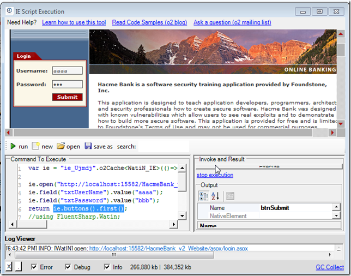This screenshot has width=351, height=276.
Task: Click the browser vertical scrollbar thumb
Action: 341,50
